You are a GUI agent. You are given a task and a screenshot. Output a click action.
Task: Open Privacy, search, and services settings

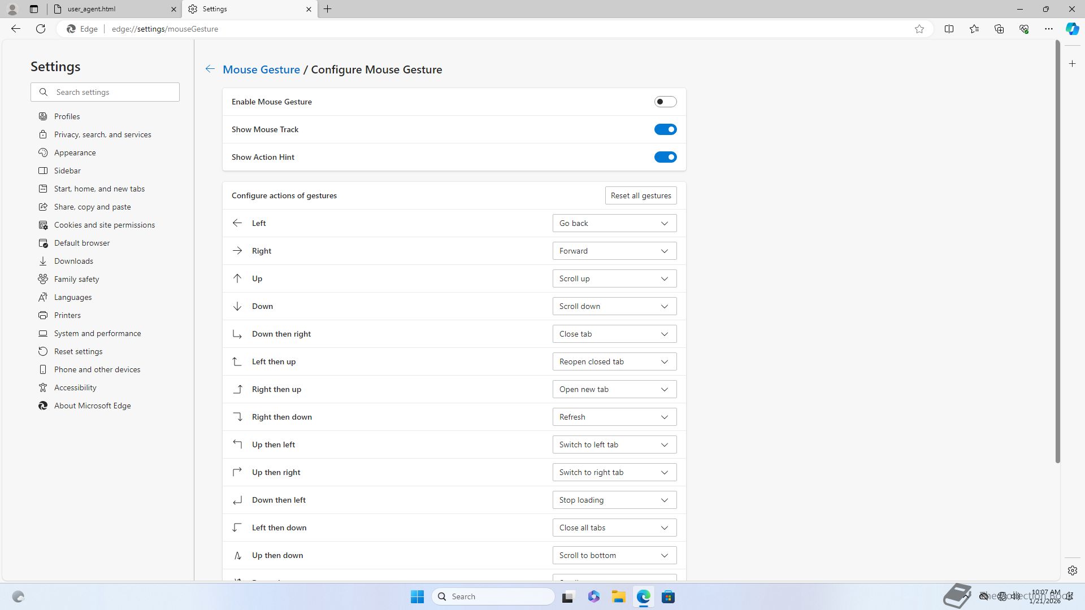[102, 134]
